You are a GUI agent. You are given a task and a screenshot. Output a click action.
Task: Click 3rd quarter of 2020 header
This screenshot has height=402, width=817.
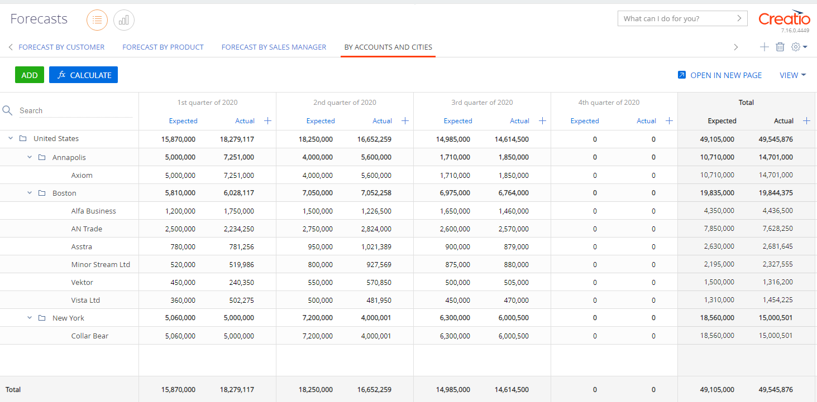[482, 103]
